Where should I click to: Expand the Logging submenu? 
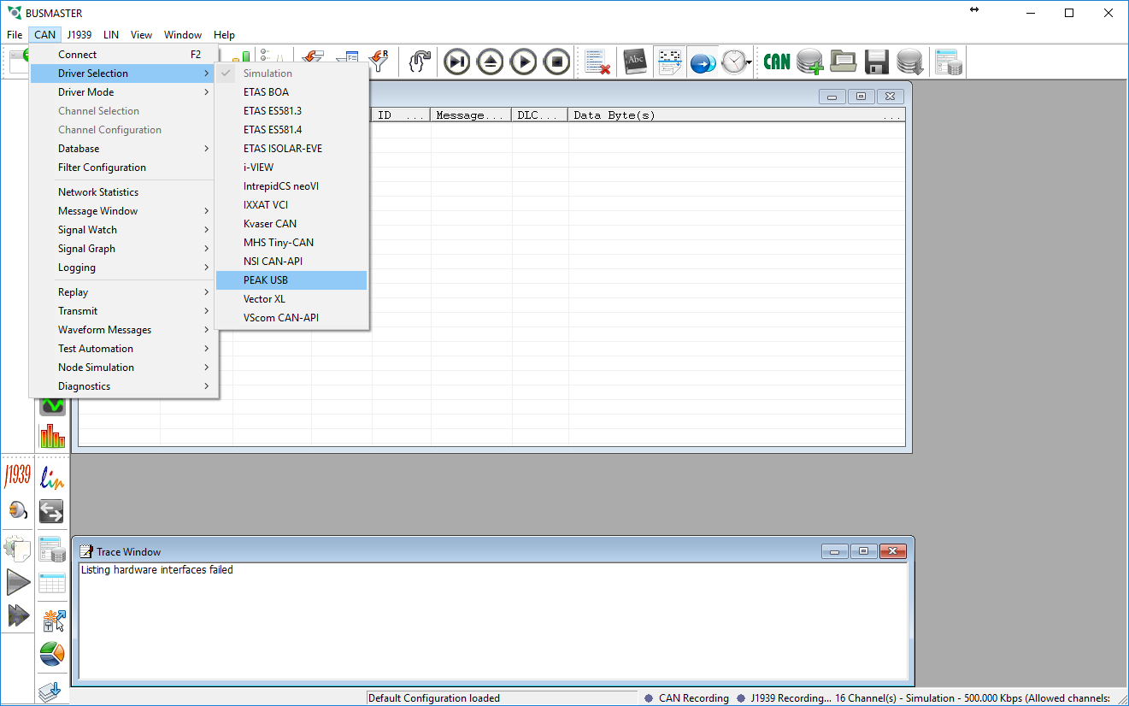123,268
